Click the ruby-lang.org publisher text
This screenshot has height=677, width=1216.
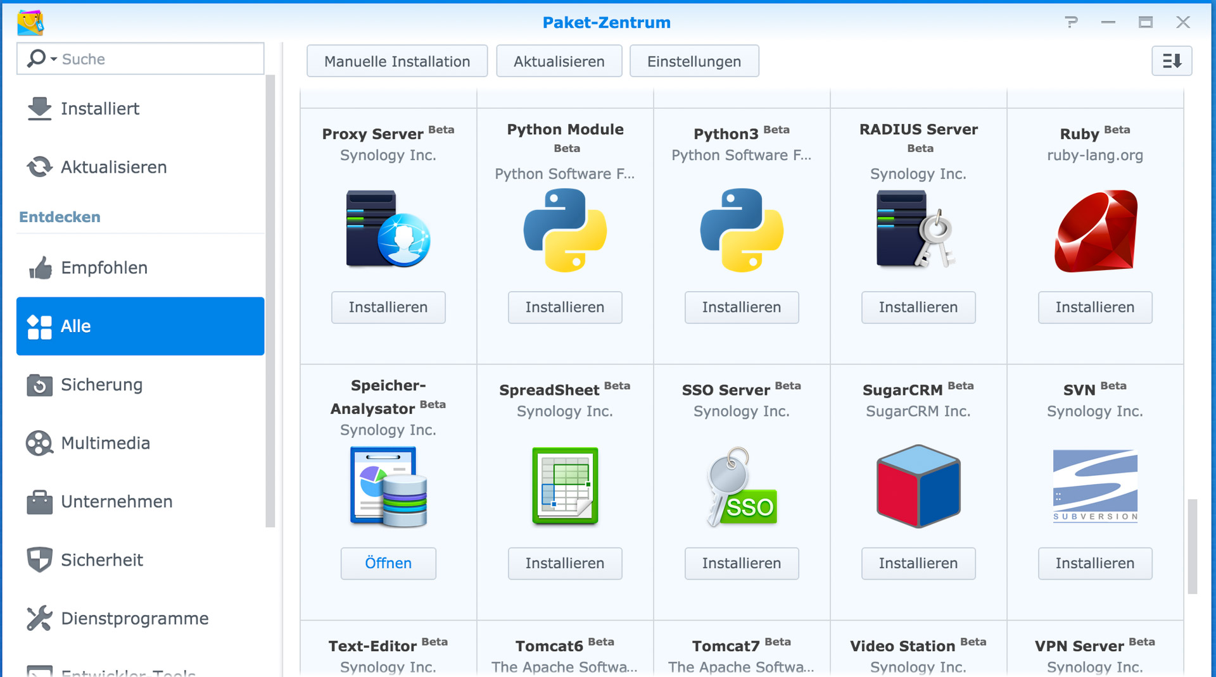tap(1095, 155)
